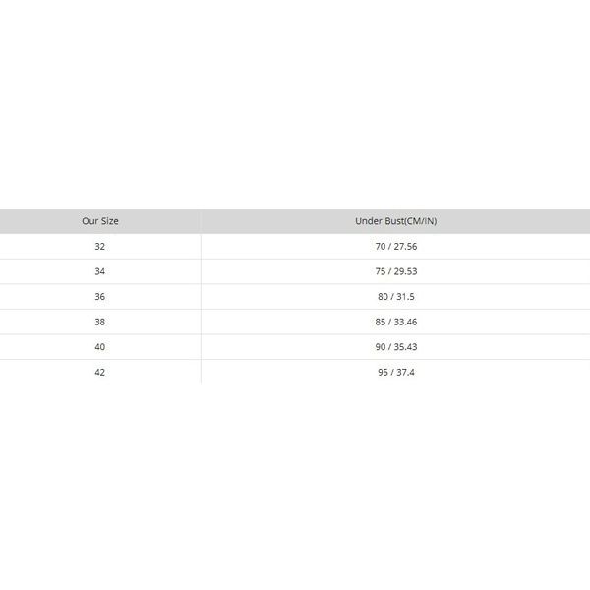Click the 37.4 inch under bust value
Image resolution: width=590 pixels, height=590 pixels.
406,372
